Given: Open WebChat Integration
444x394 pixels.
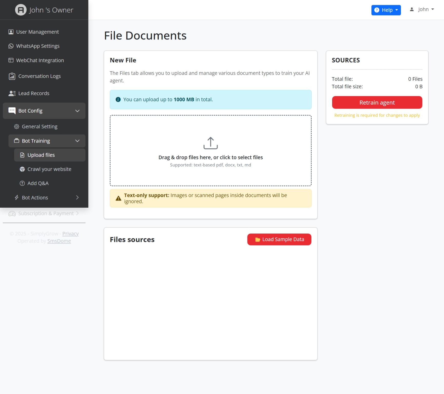Looking at the screenshot, I should pyautogui.click(x=44, y=60).
